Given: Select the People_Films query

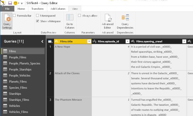Looking at the screenshot, I should [23, 57].
